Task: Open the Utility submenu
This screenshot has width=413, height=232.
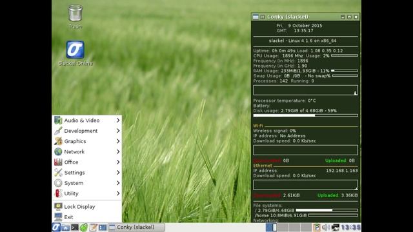Action: pos(87,193)
